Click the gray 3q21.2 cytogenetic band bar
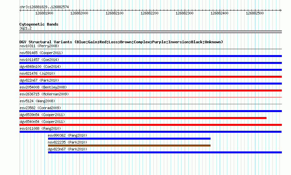The height and width of the screenshot is (175, 291). (150, 32)
